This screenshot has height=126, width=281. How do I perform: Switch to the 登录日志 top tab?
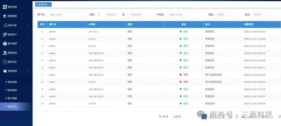tap(43, 4)
